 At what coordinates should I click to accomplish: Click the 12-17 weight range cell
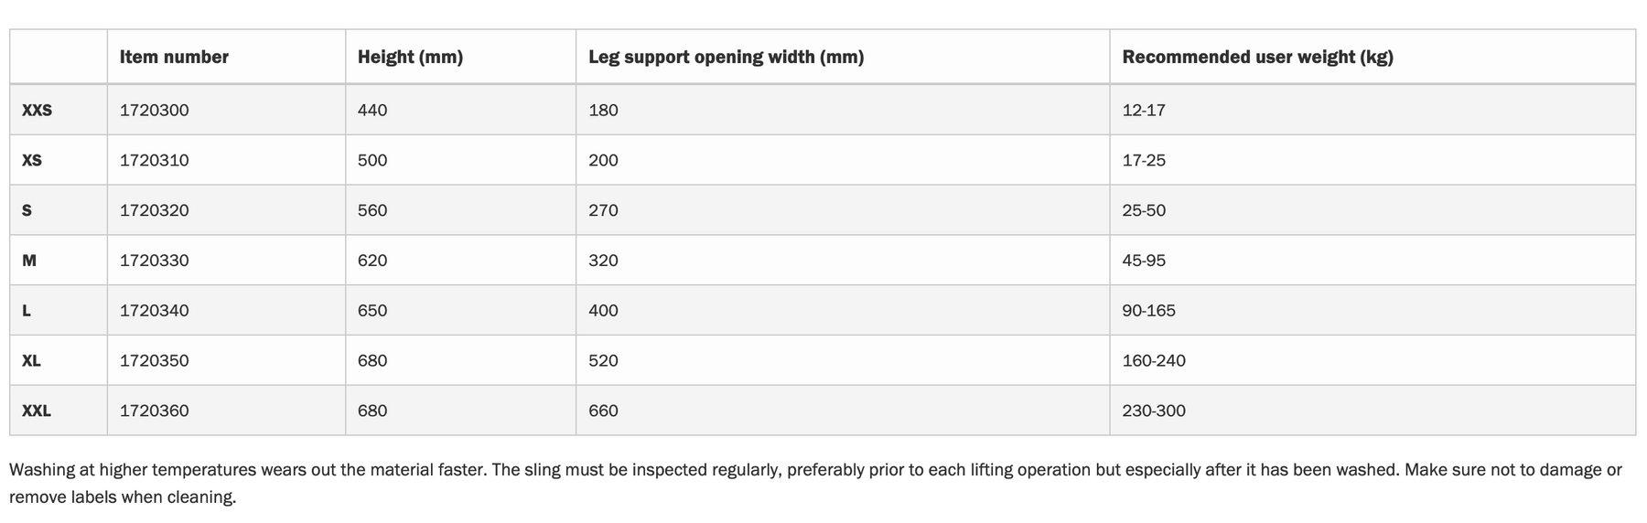coord(1144,110)
